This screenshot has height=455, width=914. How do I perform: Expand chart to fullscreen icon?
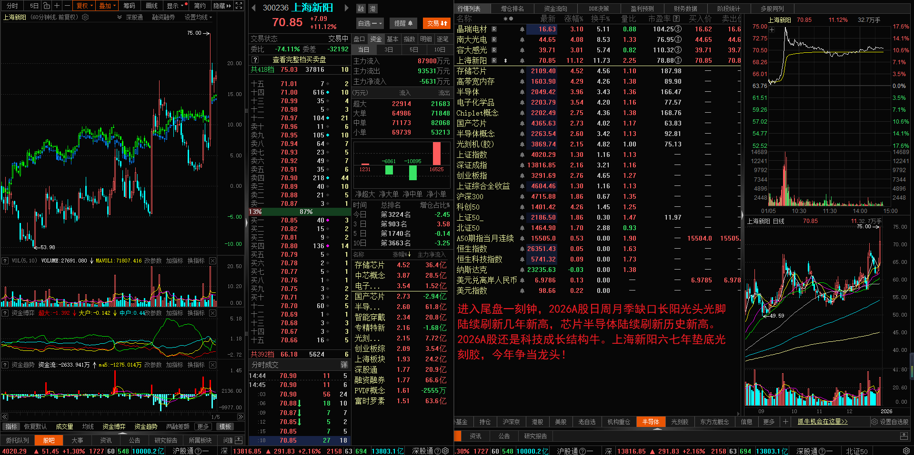[x=239, y=6]
